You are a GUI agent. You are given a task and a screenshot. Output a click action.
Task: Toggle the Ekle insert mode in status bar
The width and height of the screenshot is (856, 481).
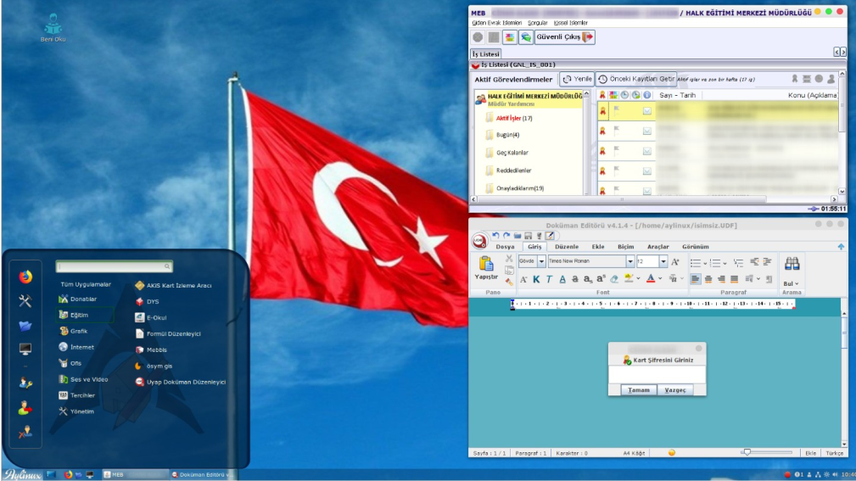[x=810, y=453]
